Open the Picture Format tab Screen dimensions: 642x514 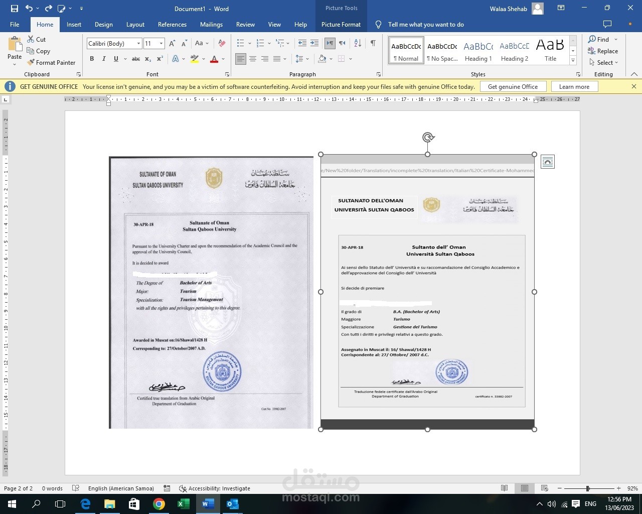[x=341, y=24]
